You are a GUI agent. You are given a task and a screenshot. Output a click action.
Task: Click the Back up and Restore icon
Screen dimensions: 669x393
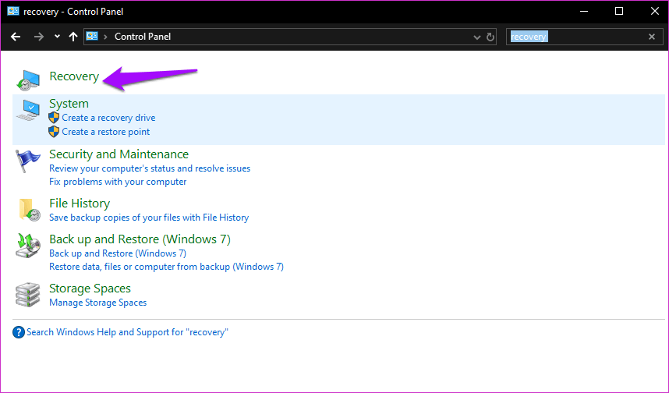[x=28, y=246]
